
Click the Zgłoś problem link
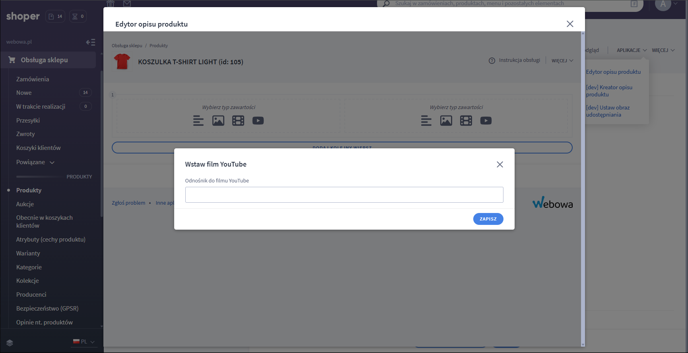(128, 203)
